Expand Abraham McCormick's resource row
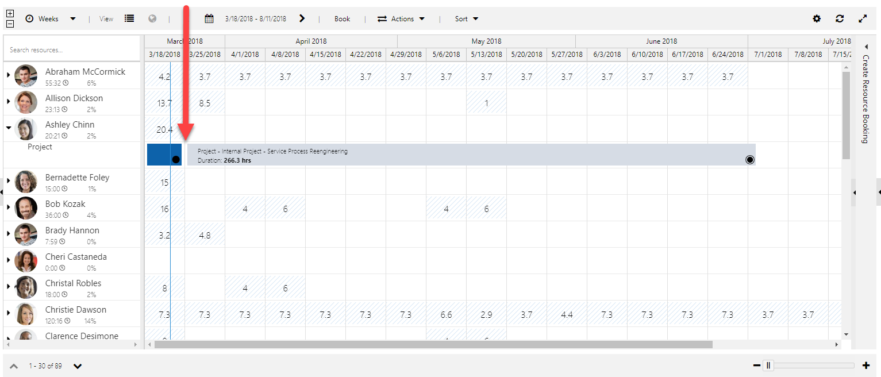This screenshot has width=881, height=377. point(8,75)
